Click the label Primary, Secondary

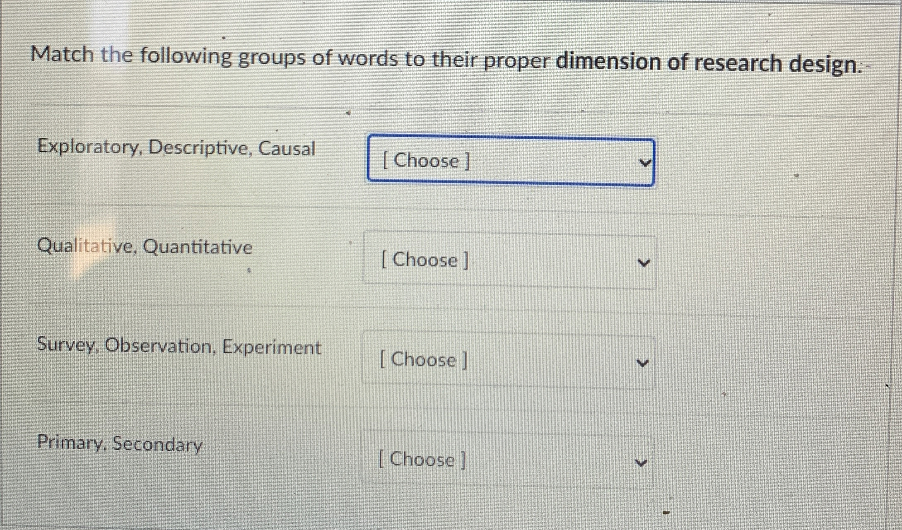[119, 444]
